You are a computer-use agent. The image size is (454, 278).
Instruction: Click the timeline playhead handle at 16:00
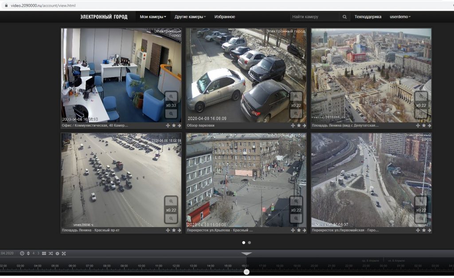point(247,272)
